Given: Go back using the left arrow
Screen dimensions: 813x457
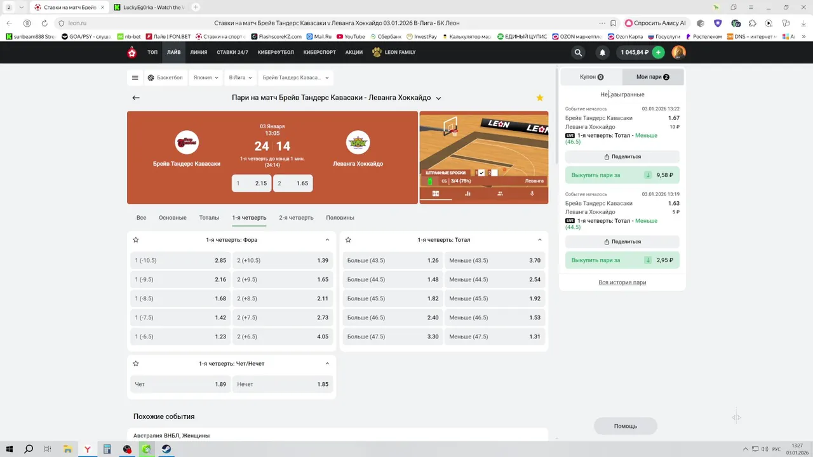Looking at the screenshot, I should (136, 98).
